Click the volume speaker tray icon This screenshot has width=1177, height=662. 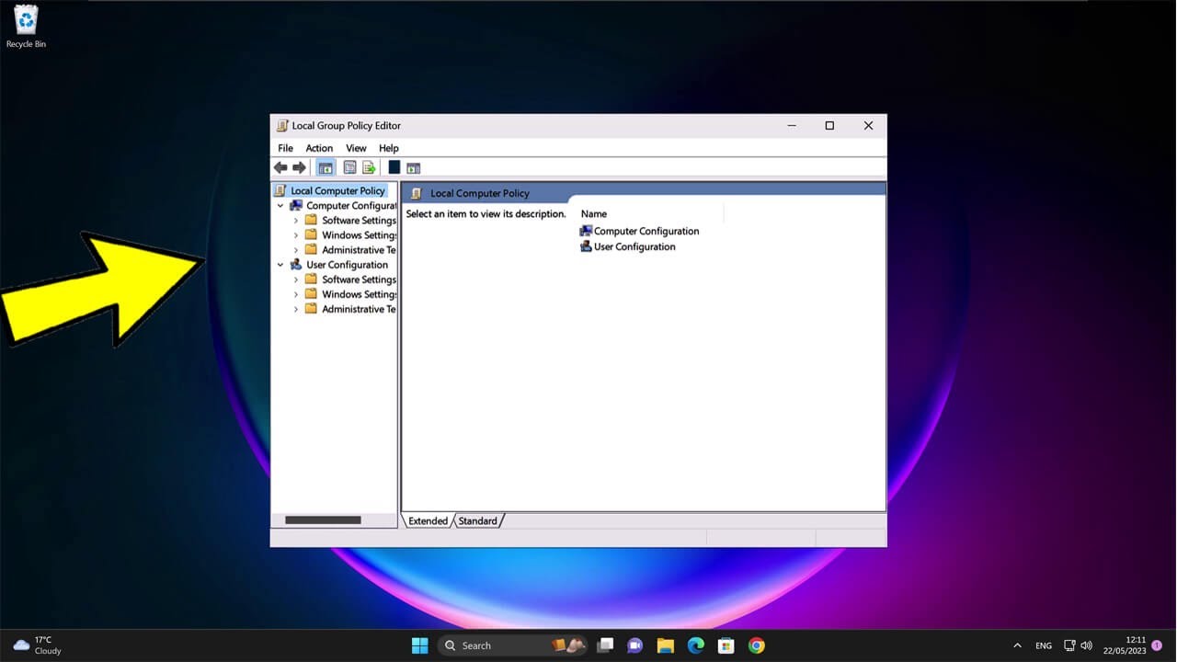(1087, 645)
